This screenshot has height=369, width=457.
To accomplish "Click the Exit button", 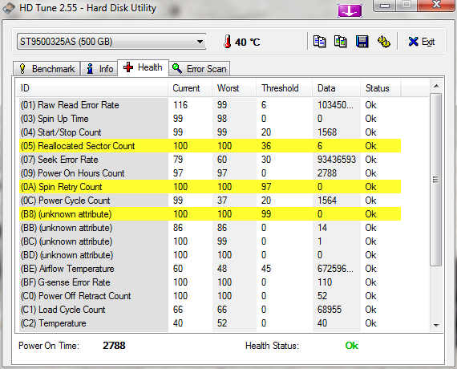I will (x=422, y=42).
